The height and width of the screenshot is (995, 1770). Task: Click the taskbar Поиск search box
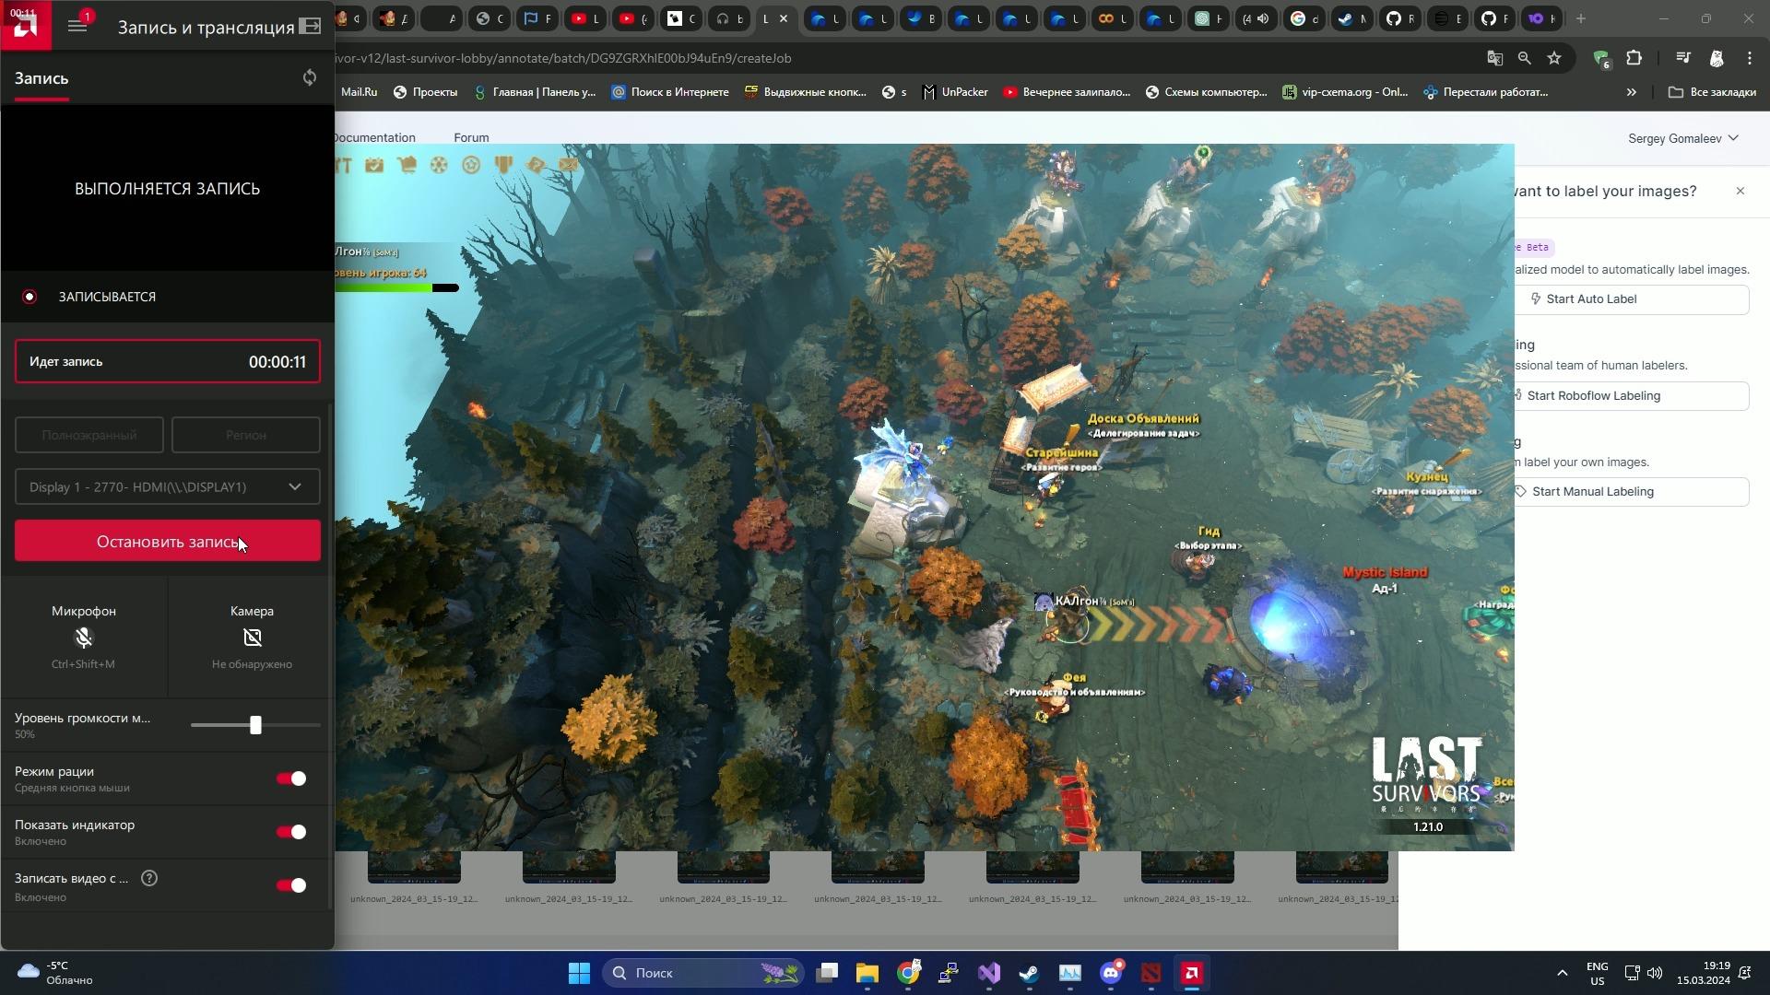[703, 973]
